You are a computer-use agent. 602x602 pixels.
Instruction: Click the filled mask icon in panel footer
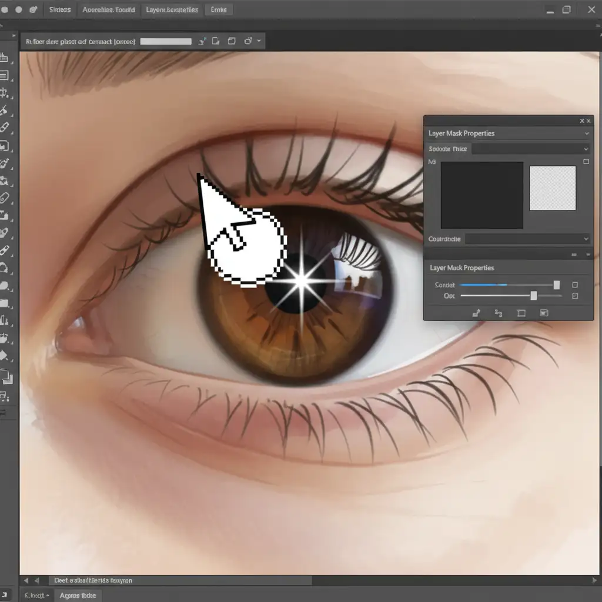pos(544,313)
